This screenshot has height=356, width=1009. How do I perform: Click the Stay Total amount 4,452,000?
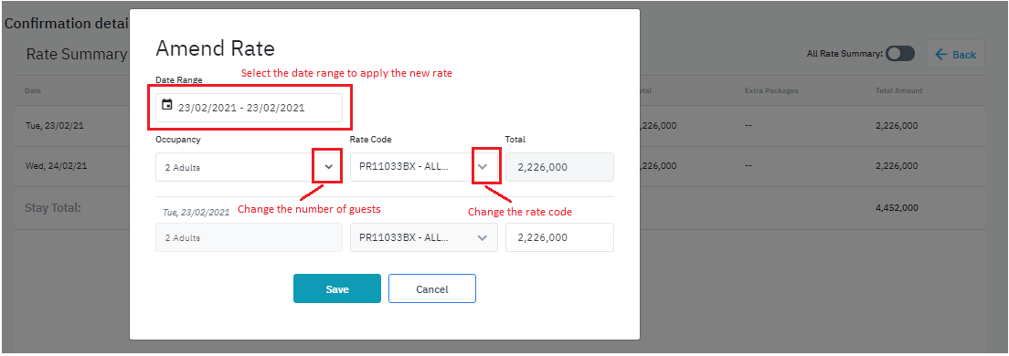(897, 208)
